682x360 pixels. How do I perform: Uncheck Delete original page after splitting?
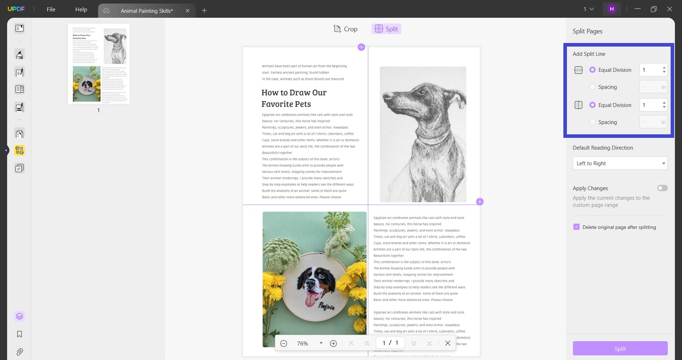pyautogui.click(x=576, y=227)
